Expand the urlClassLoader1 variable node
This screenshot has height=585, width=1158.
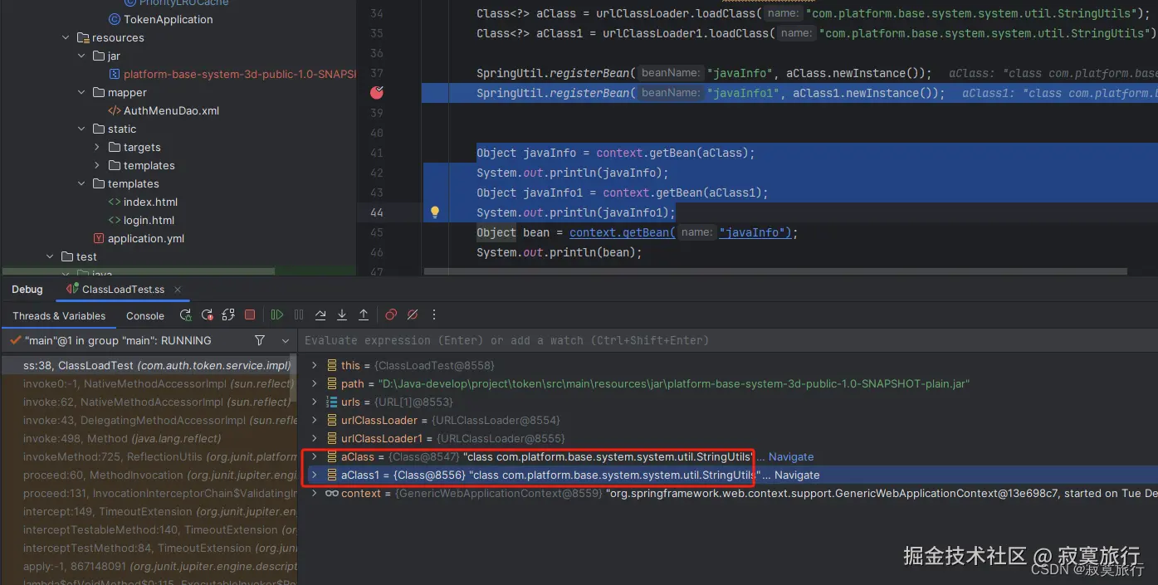click(x=314, y=438)
